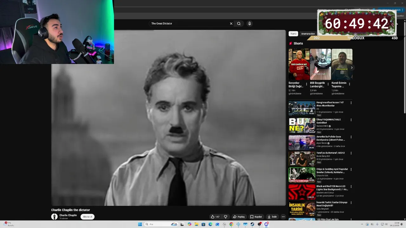Screen dimensions: 406x228
Task: Open Task View from taskbar
Action: (x=182, y=224)
